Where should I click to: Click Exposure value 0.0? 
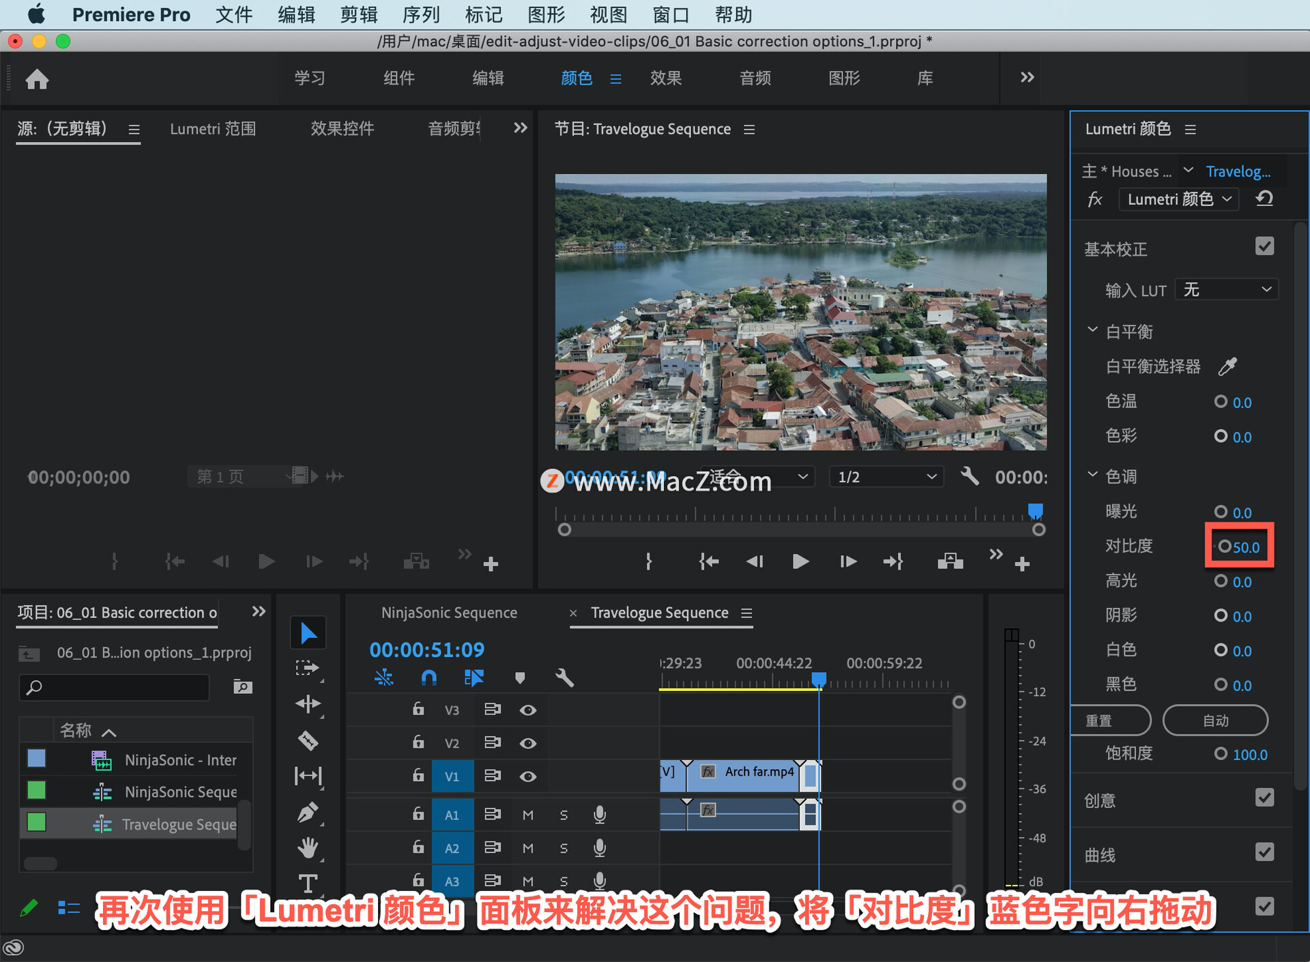pos(1242,512)
